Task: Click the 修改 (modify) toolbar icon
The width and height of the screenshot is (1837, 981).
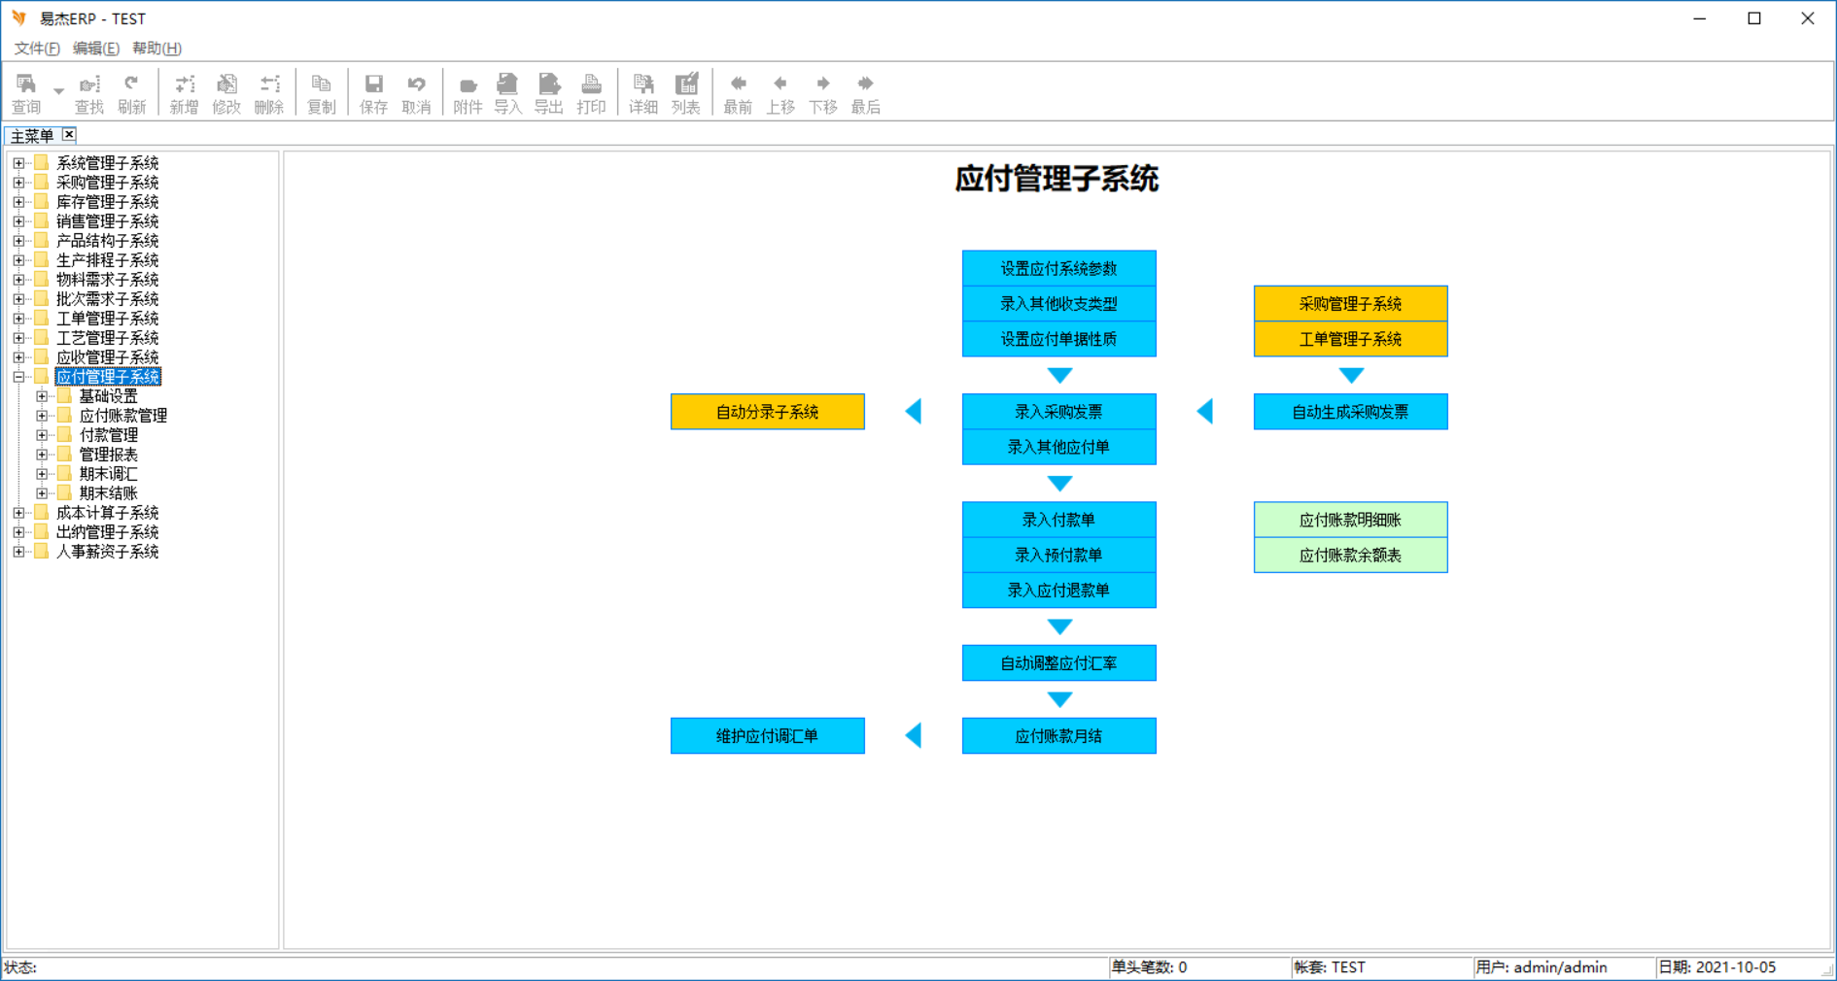Action: [x=226, y=94]
